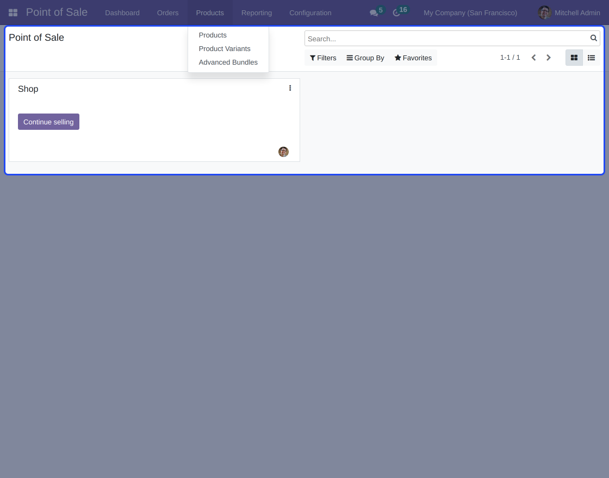The image size is (609, 478).
Task: Open Shop card three-dot menu
Action: 290,88
